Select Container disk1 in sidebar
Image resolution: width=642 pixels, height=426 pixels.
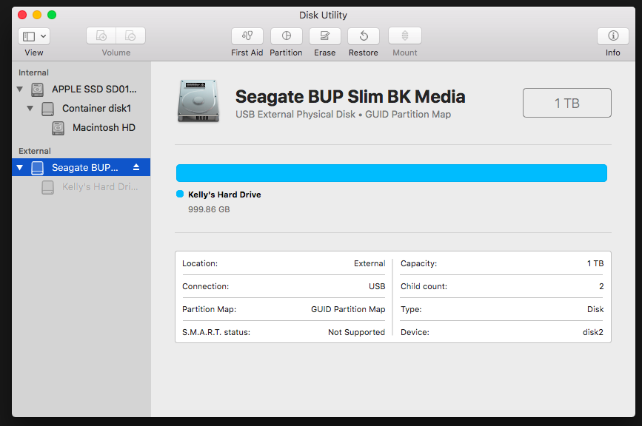[x=96, y=109]
